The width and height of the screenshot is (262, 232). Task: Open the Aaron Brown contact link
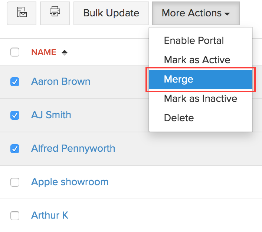pyautogui.click(x=60, y=81)
